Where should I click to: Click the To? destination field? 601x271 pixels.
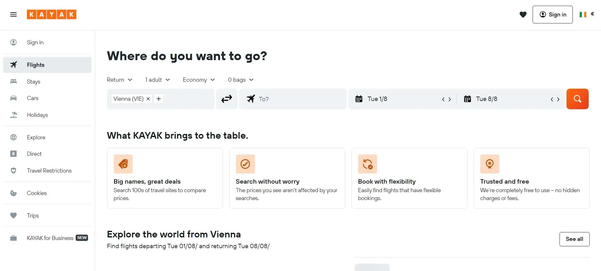pyautogui.click(x=293, y=99)
